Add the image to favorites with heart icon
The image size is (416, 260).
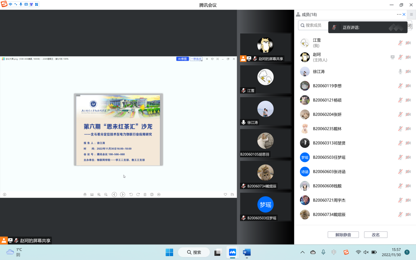coord(225,194)
